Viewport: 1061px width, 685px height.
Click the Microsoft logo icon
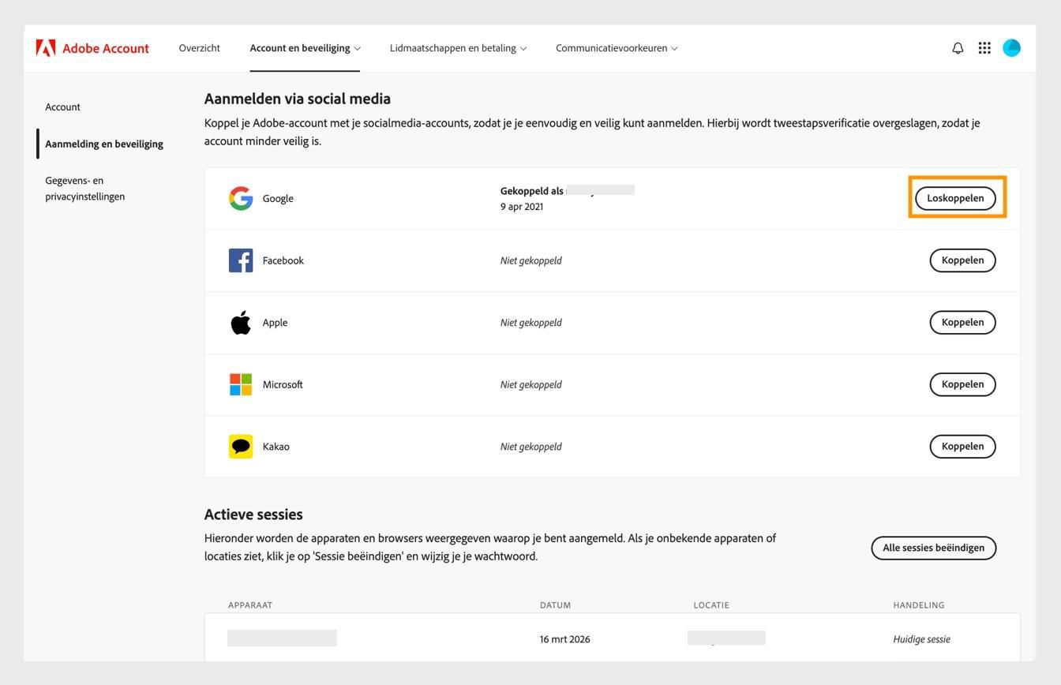[x=241, y=384]
